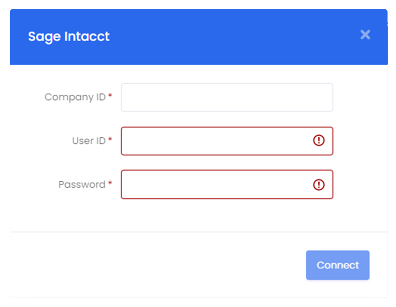396x307 pixels.
Task: Click the Connect button
Action: [338, 265]
